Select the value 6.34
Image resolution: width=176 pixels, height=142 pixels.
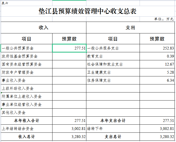pos(157,80)
